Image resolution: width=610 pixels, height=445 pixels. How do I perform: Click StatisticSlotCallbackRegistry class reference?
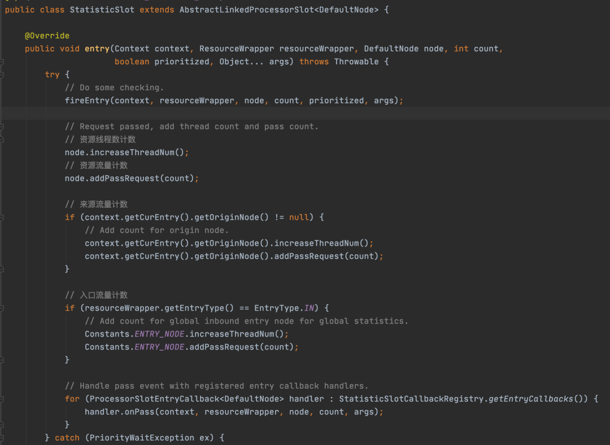[411, 399]
